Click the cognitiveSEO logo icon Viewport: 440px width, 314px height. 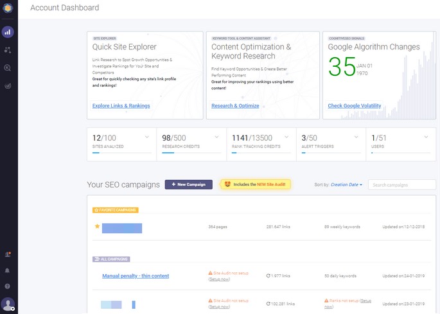[8, 8]
